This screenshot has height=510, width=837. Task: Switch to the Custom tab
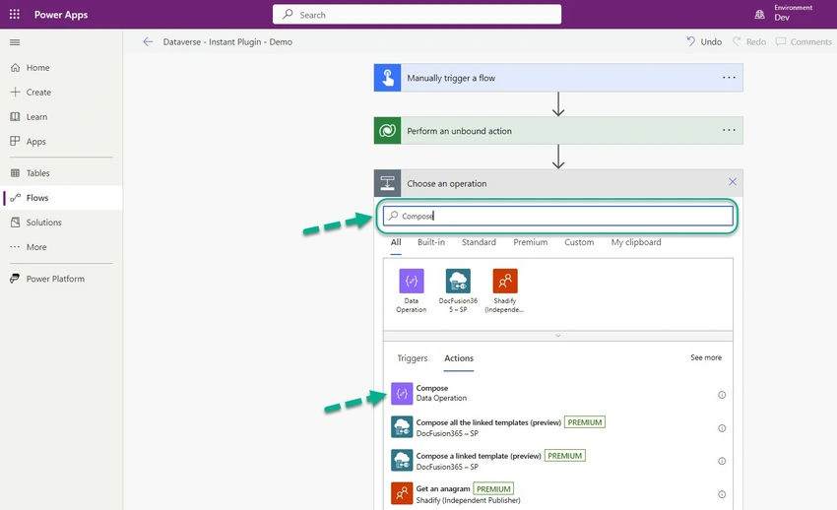tap(579, 242)
